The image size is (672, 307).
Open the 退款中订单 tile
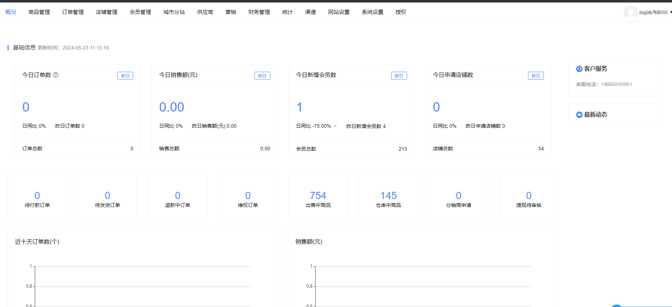click(178, 197)
